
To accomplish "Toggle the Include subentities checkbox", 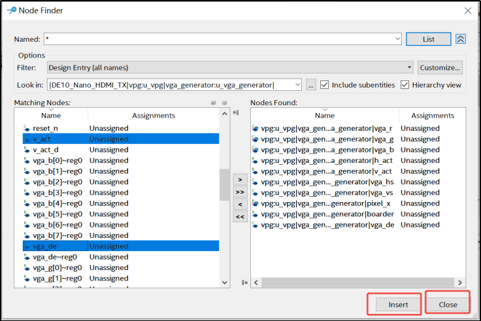I will click(x=324, y=85).
